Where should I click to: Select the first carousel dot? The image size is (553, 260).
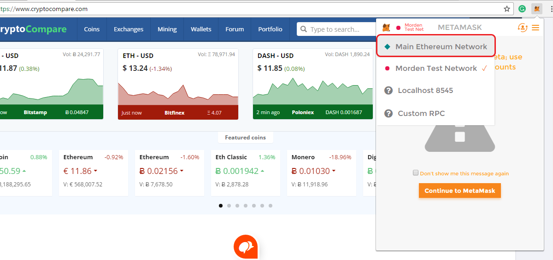pyautogui.click(x=221, y=206)
